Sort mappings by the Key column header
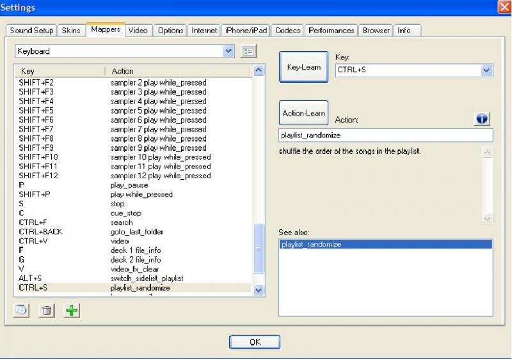This screenshot has width=512, height=359. pos(58,71)
